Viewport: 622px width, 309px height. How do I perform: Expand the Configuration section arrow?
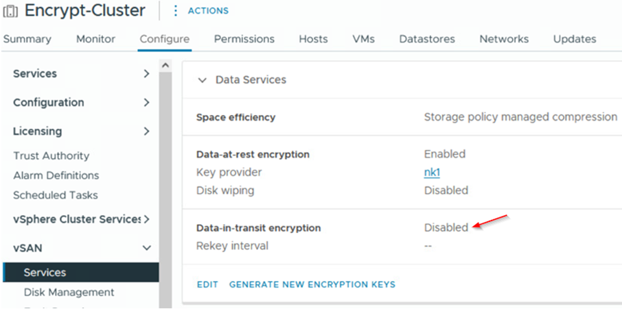point(147,103)
